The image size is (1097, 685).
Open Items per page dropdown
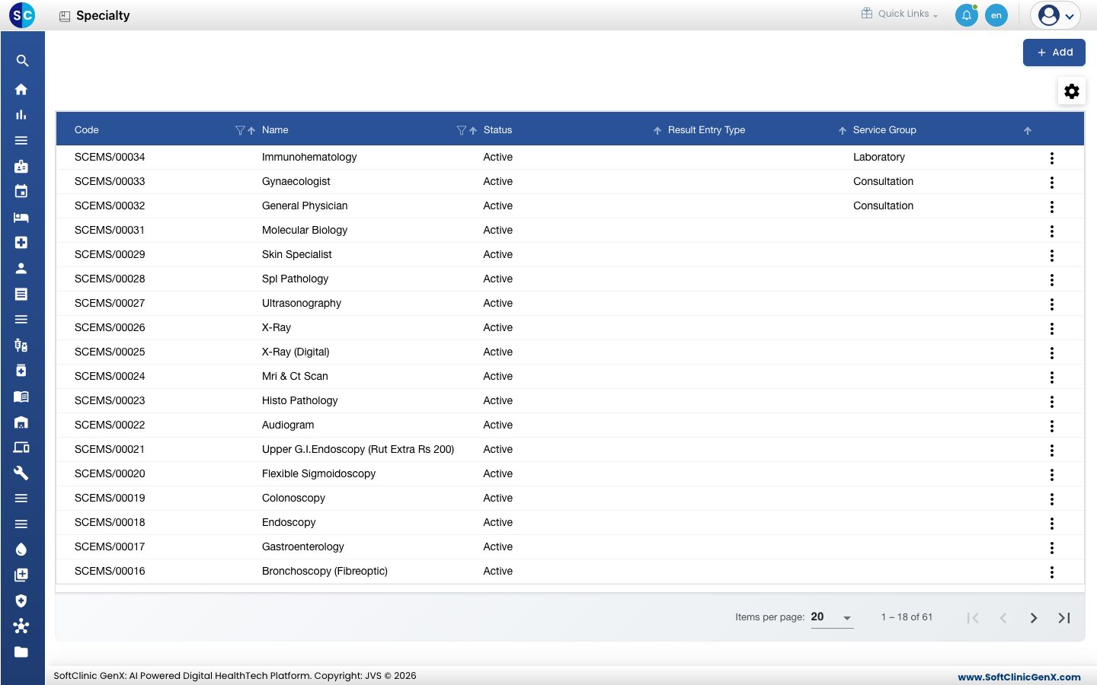pyautogui.click(x=832, y=617)
